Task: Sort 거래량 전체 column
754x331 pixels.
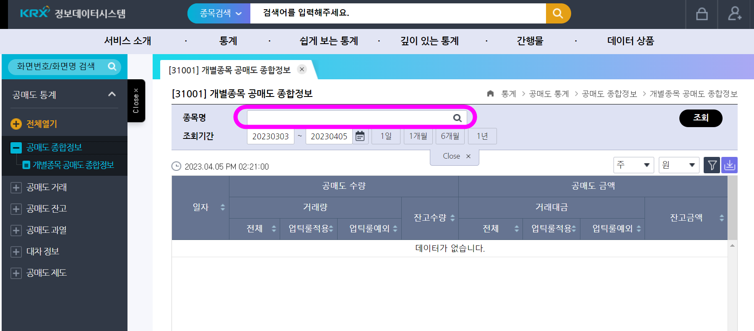Action: 274,229
